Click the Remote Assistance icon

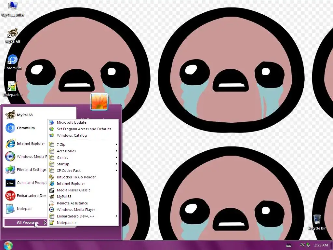[x=52, y=203]
